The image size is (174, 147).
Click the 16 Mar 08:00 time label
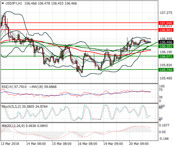click(x=87, y=144)
